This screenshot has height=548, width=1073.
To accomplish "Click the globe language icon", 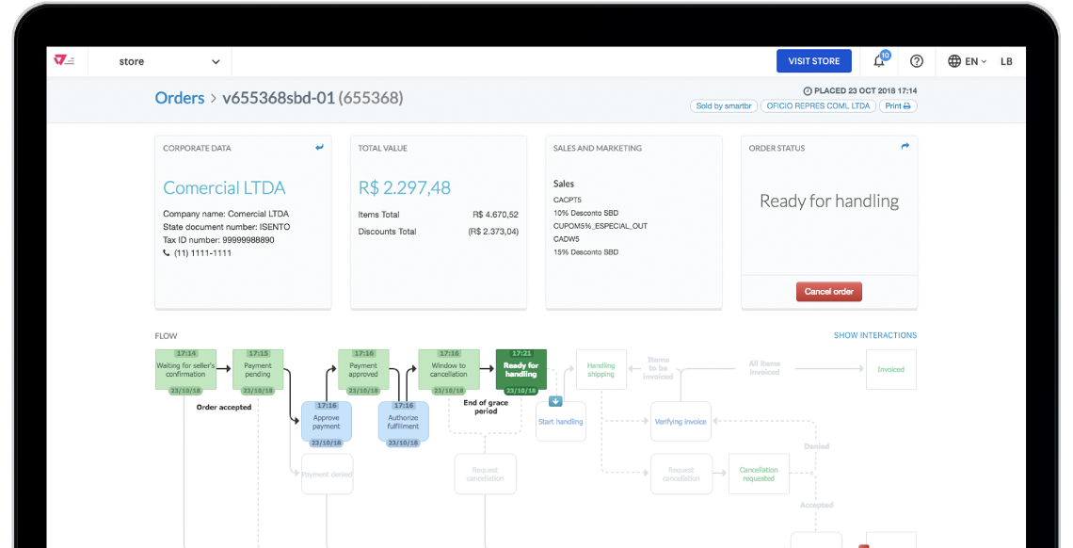I will pyautogui.click(x=953, y=61).
